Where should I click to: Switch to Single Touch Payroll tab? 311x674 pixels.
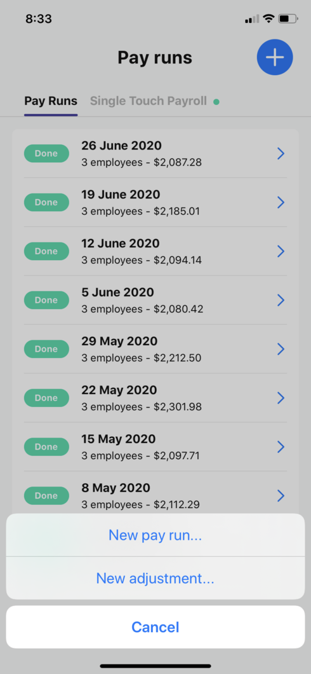coord(149,101)
